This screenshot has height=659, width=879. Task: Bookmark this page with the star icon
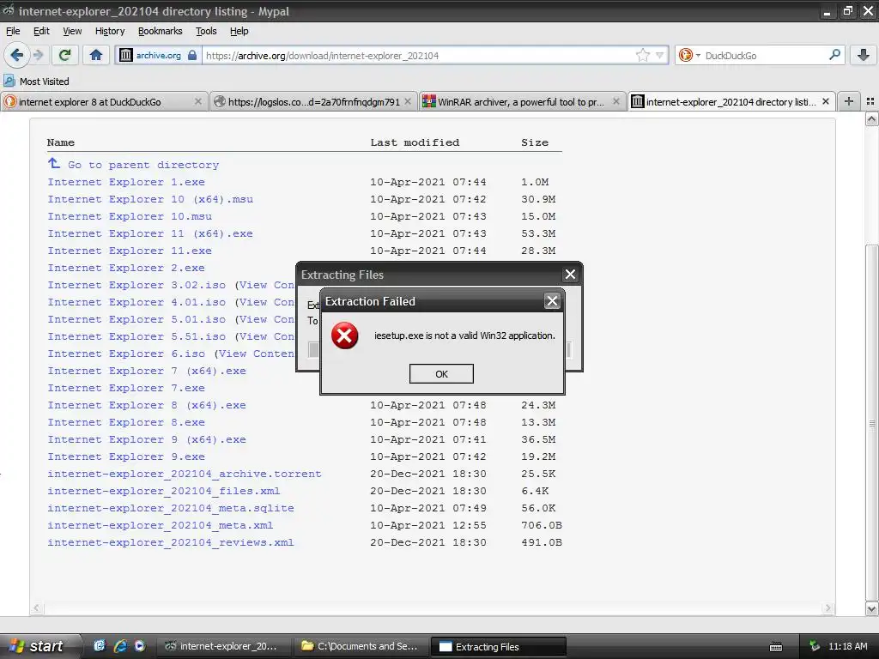(642, 55)
